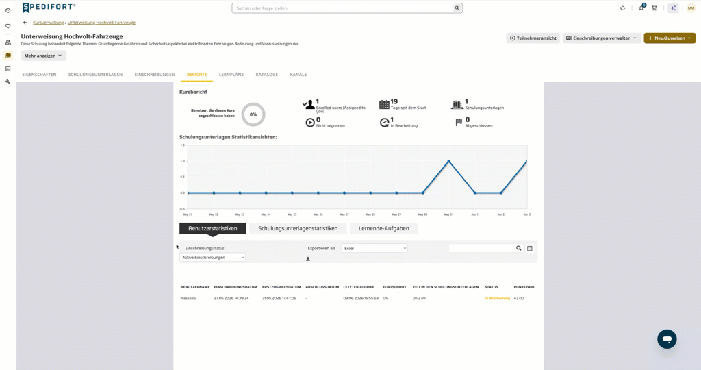Open the notifications bell icon
The width and height of the screenshot is (701, 370).
pyautogui.click(x=641, y=8)
